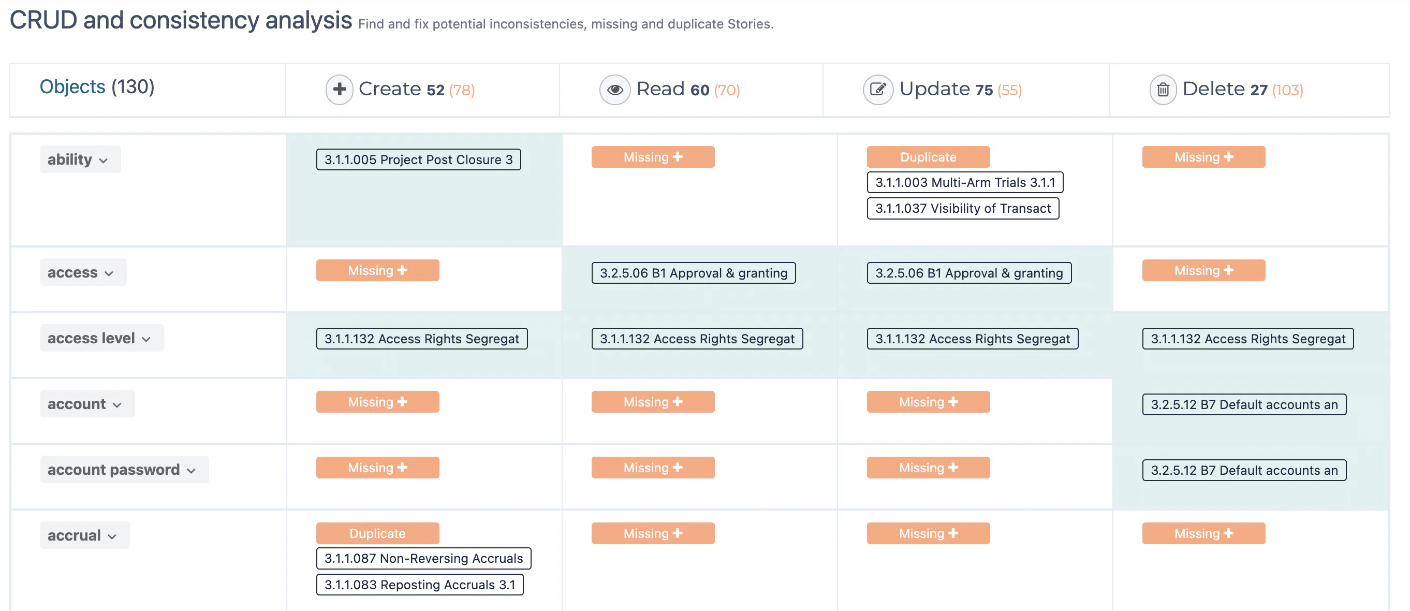Click the Duplicate badge in ability Update cell

click(x=928, y=157)
